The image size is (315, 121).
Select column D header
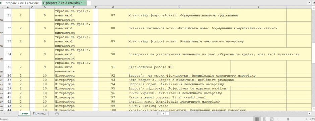(45, 7)
